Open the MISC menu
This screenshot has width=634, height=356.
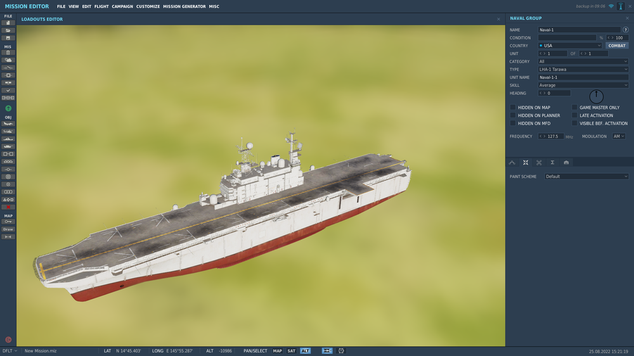tap(214, 6)
